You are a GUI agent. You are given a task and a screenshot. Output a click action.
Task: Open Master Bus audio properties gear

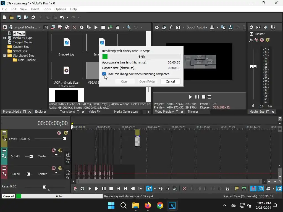point(251,27)
